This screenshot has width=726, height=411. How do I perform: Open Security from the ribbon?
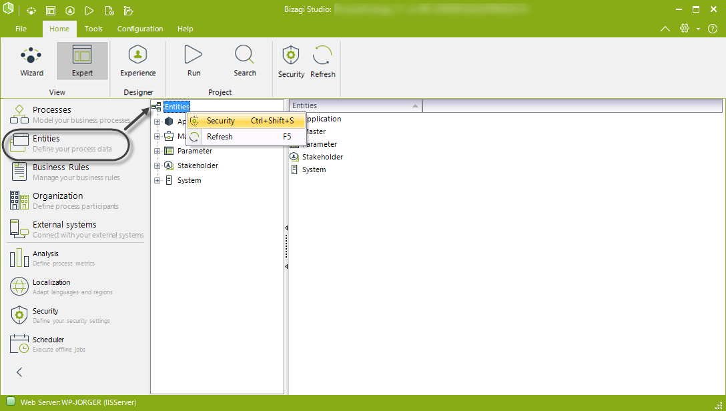click(x=291, y=62)
